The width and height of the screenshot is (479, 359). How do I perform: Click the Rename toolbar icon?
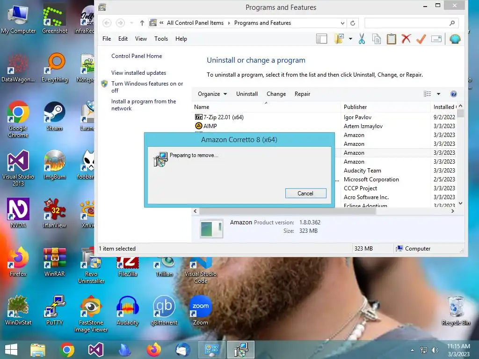[436, 39]
